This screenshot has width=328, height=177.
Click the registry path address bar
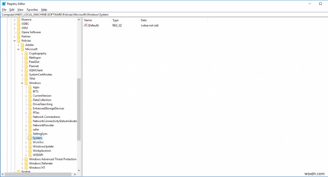pyautogui.click(x=164, y=15)
